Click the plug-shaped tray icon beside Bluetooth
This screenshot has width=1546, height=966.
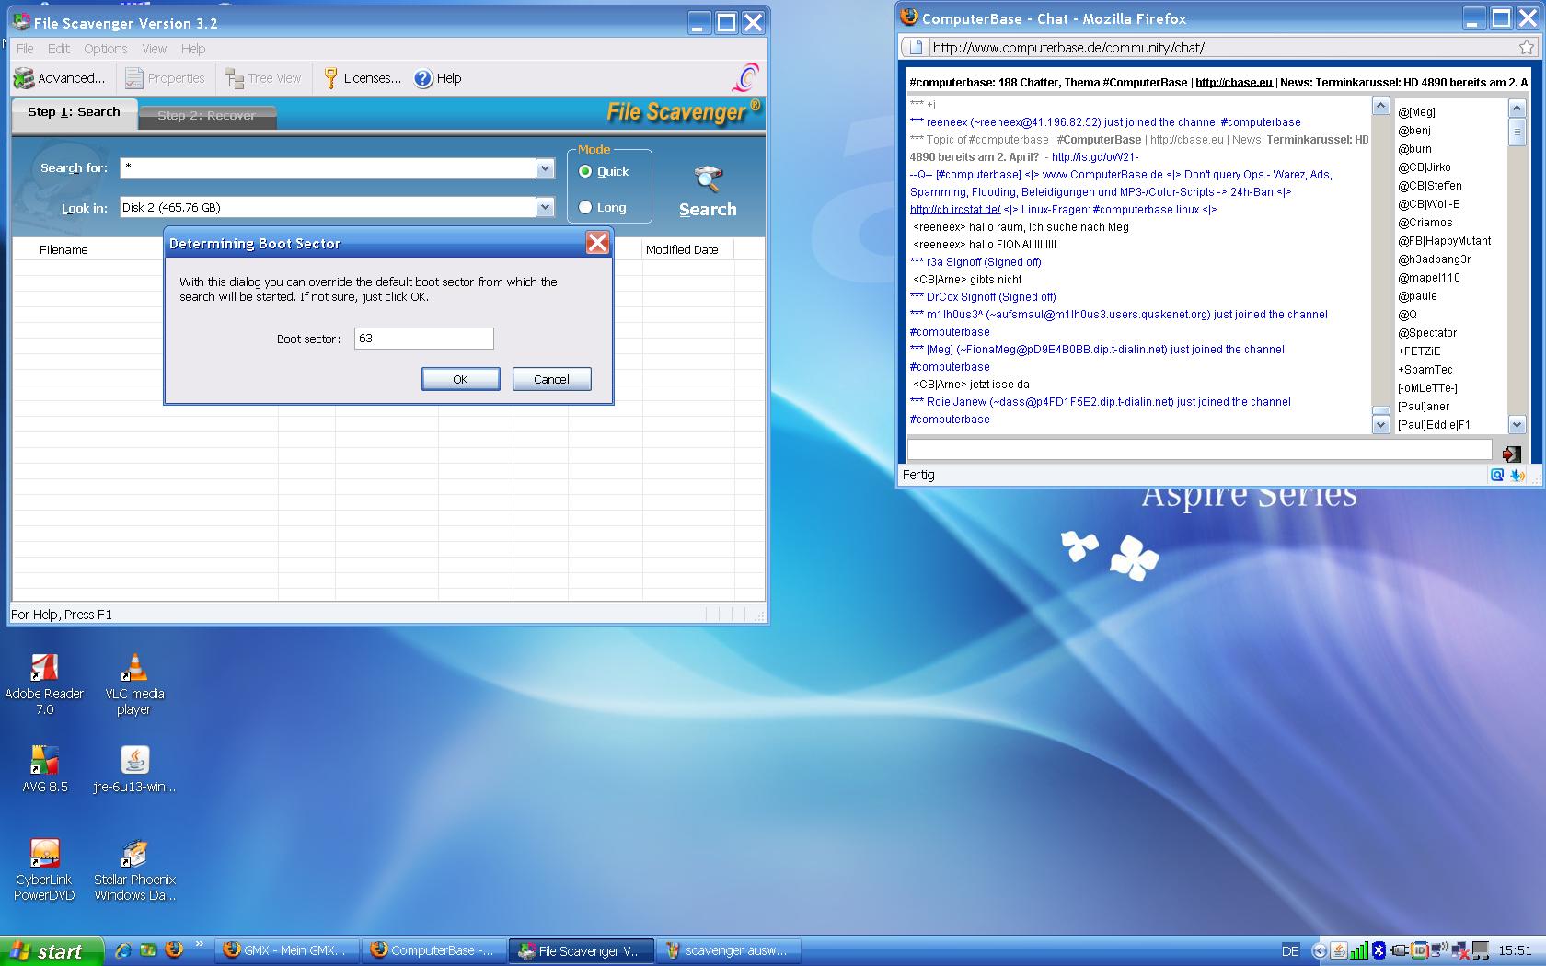point(1400,950)
